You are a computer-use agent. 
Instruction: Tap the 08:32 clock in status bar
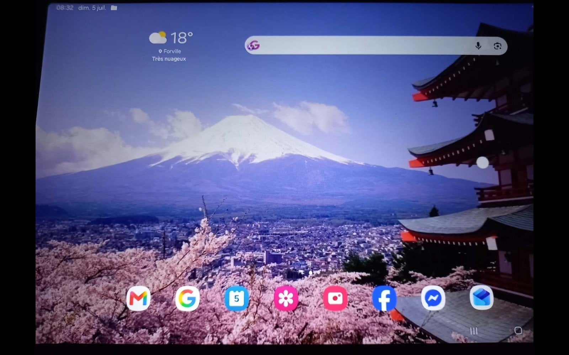point(65,7)
